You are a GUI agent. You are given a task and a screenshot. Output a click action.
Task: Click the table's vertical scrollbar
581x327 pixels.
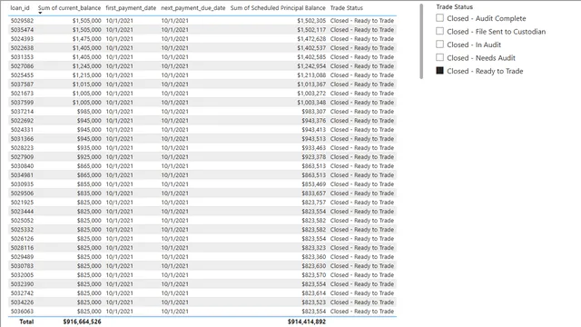tap(421, 42)
